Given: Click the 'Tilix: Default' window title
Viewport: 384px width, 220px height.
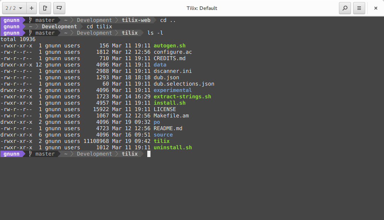Looking at the screenshot, I should coord(202,8).
